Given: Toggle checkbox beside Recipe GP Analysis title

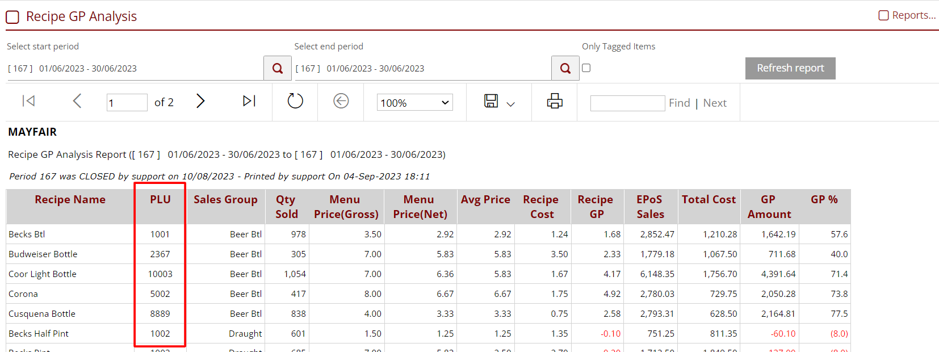Looking at the screenshot, I should (12, 17).
